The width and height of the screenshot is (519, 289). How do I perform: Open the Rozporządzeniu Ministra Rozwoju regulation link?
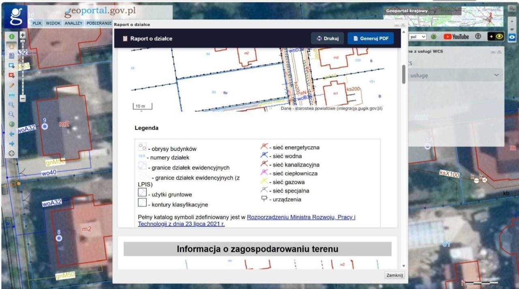coord(247,220)
